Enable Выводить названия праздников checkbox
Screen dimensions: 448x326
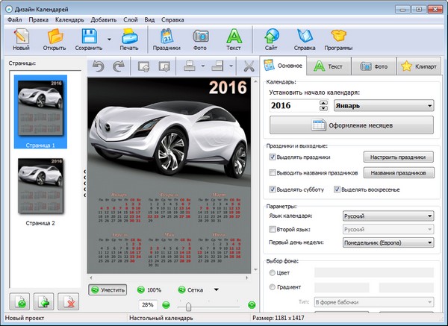coord(273,173)
